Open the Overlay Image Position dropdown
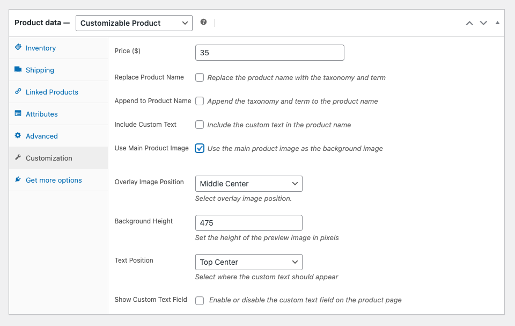The width and height of the screenshot is (515, 326). tap(248, 184)
